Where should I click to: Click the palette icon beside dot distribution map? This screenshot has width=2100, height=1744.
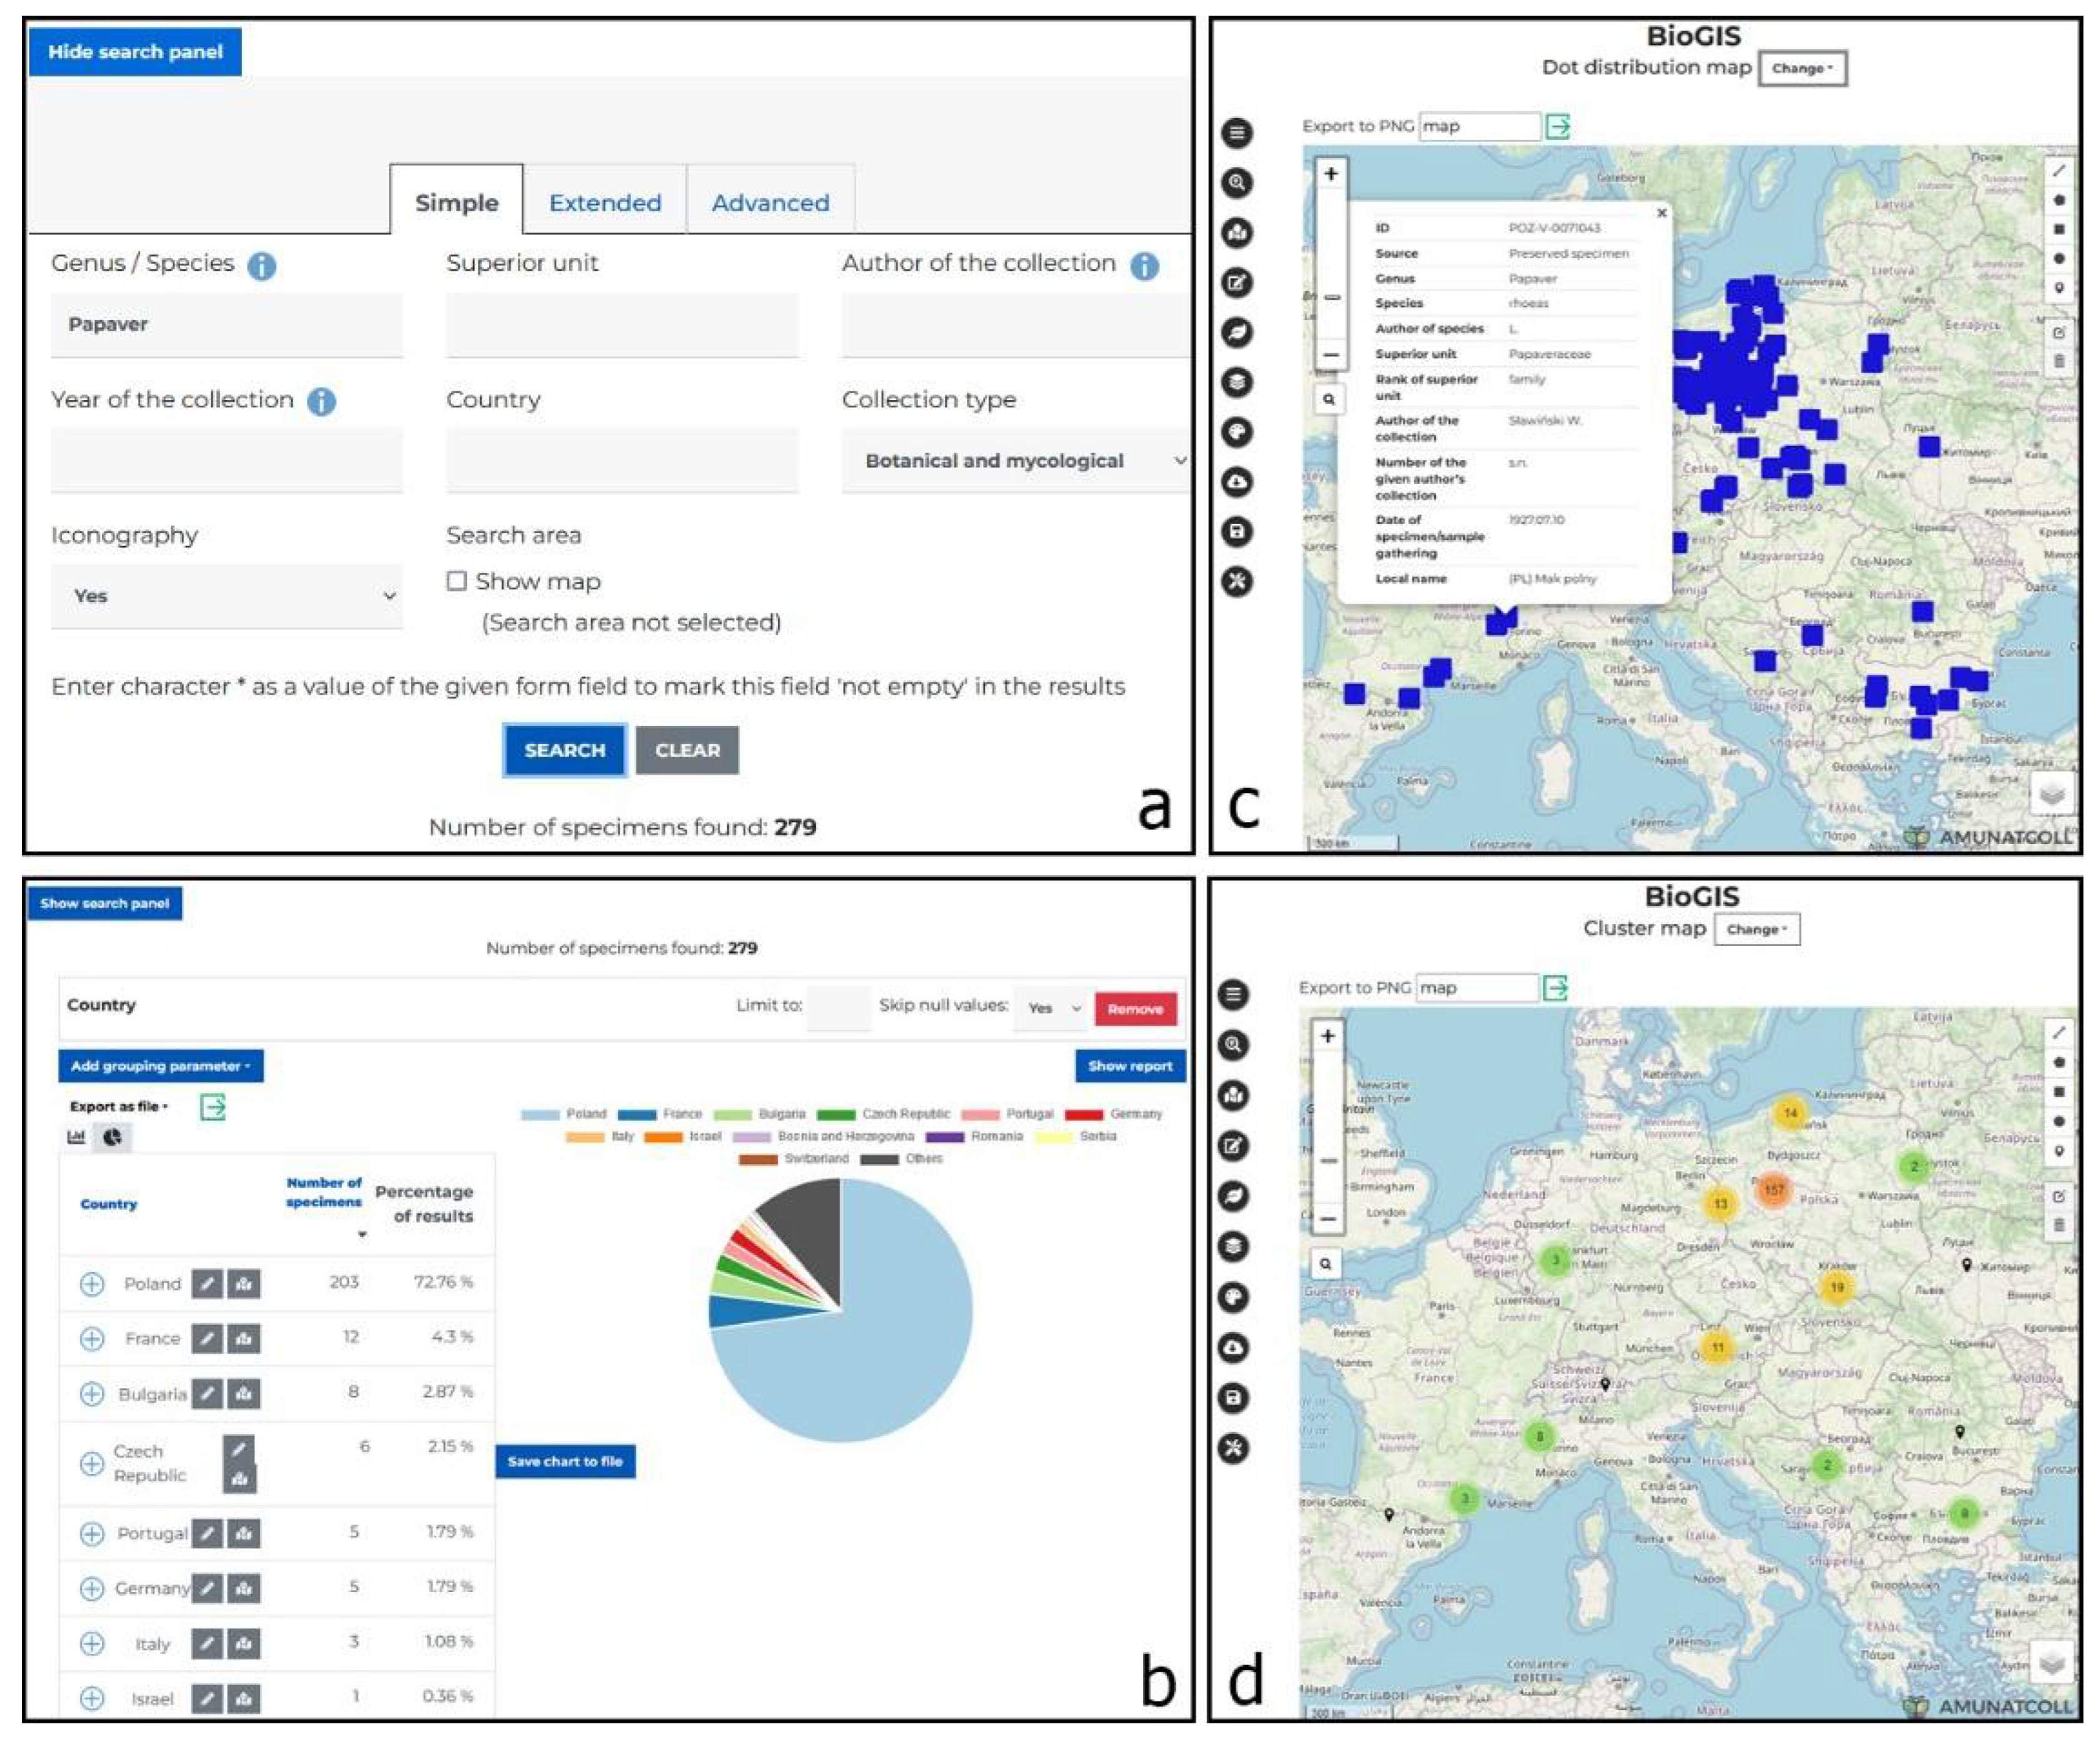pos(1237,432)
